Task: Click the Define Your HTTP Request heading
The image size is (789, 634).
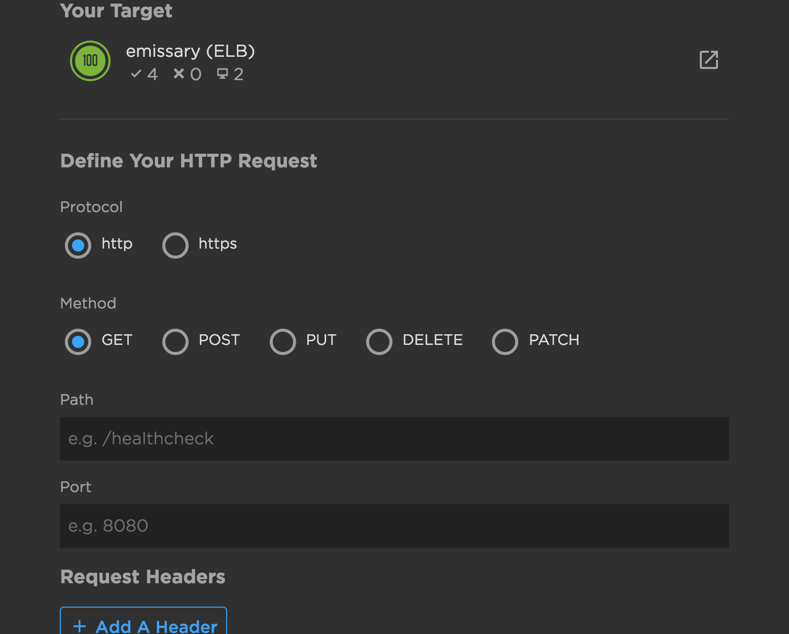Action: click(189, 161)
